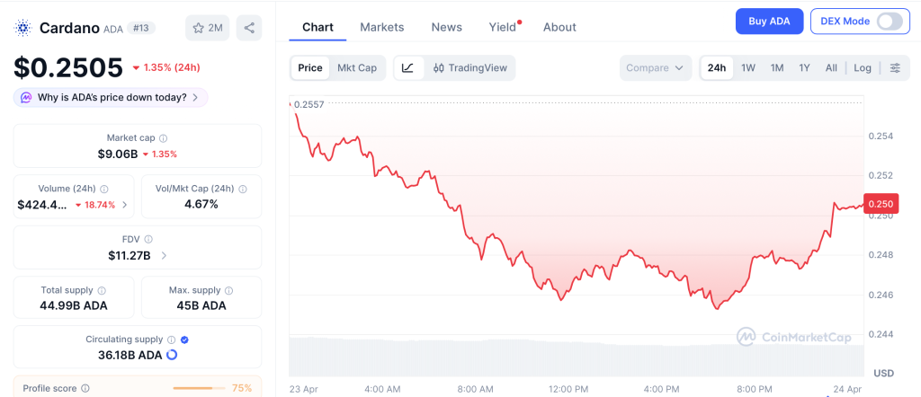Click Profile score info icon

(85, 389)
